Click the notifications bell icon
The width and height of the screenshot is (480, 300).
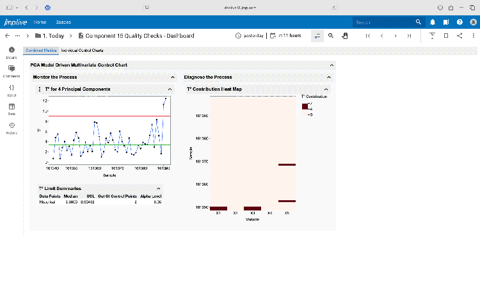[x=432, y=22]
